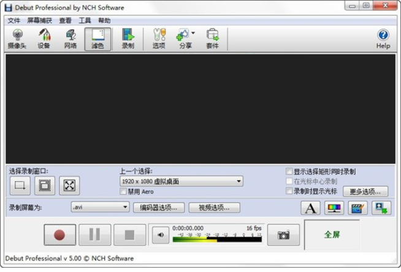Open the .avi format dropdown

coord(100,207)
